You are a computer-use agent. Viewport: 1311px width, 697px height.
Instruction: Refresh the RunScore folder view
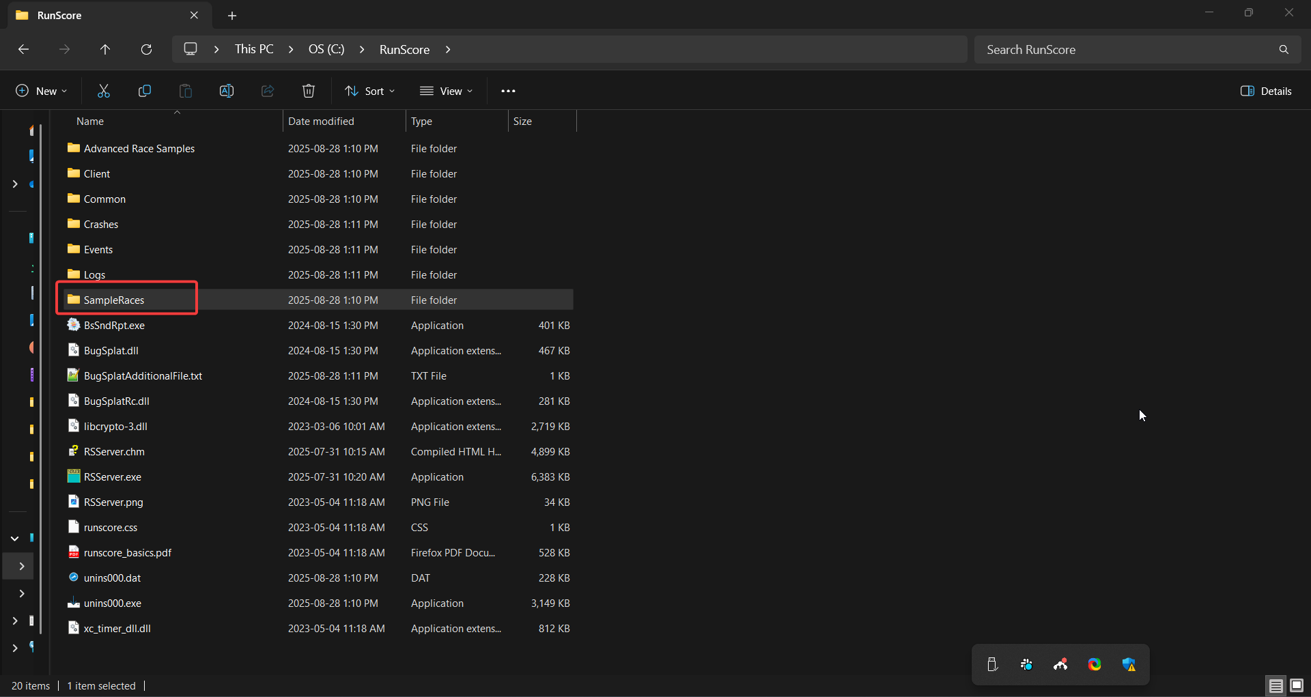146,49
